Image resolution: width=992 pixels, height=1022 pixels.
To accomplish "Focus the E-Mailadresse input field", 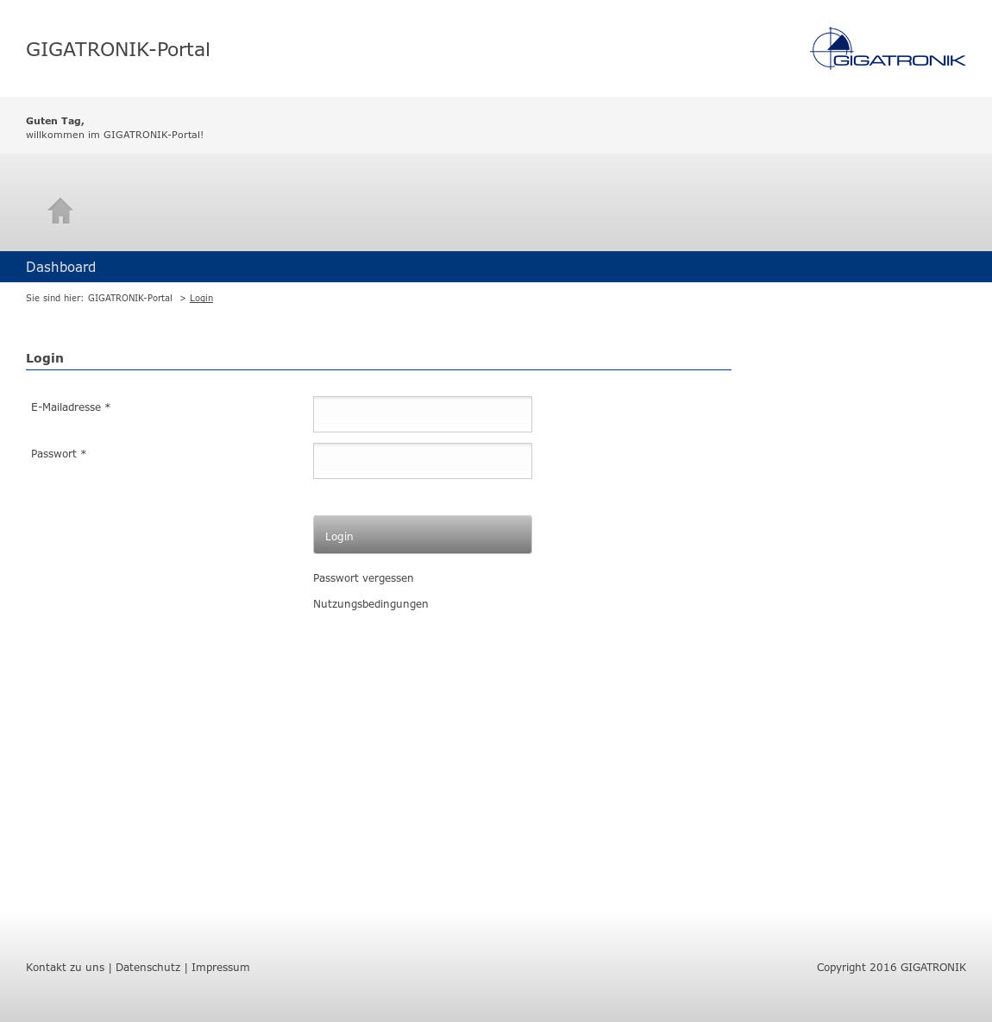I will pyautogui.click(x=422, y=413).
